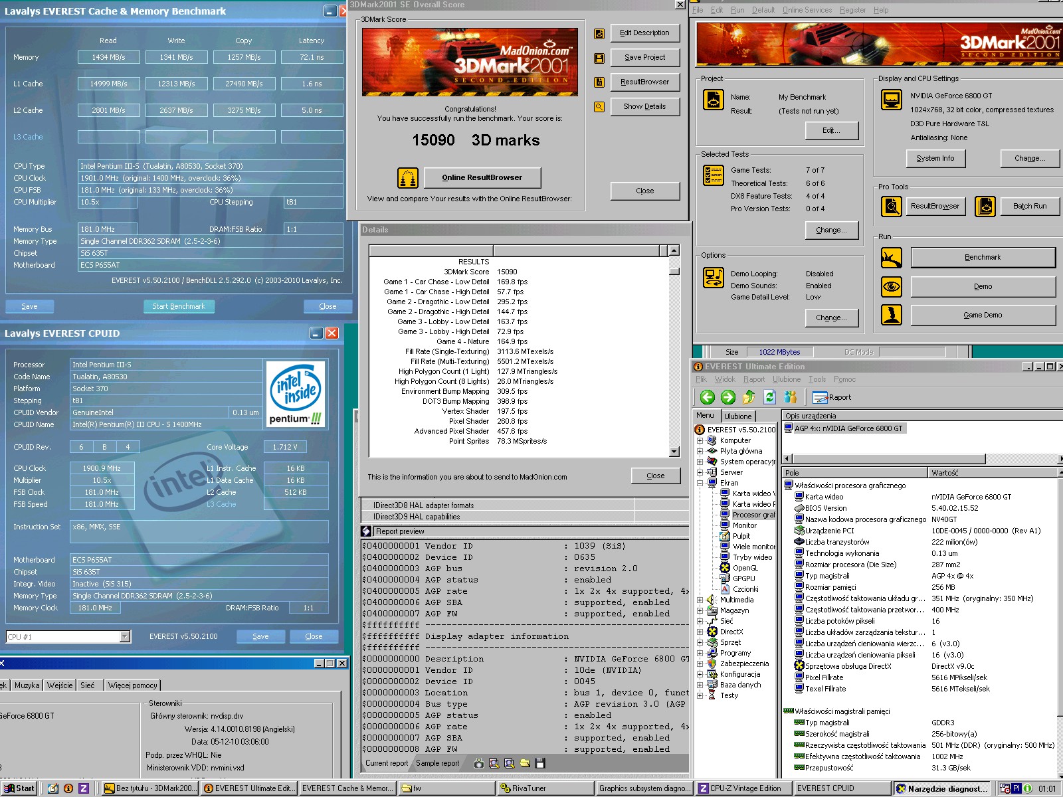Click the orange info quick launch icon

coord(68,788)
